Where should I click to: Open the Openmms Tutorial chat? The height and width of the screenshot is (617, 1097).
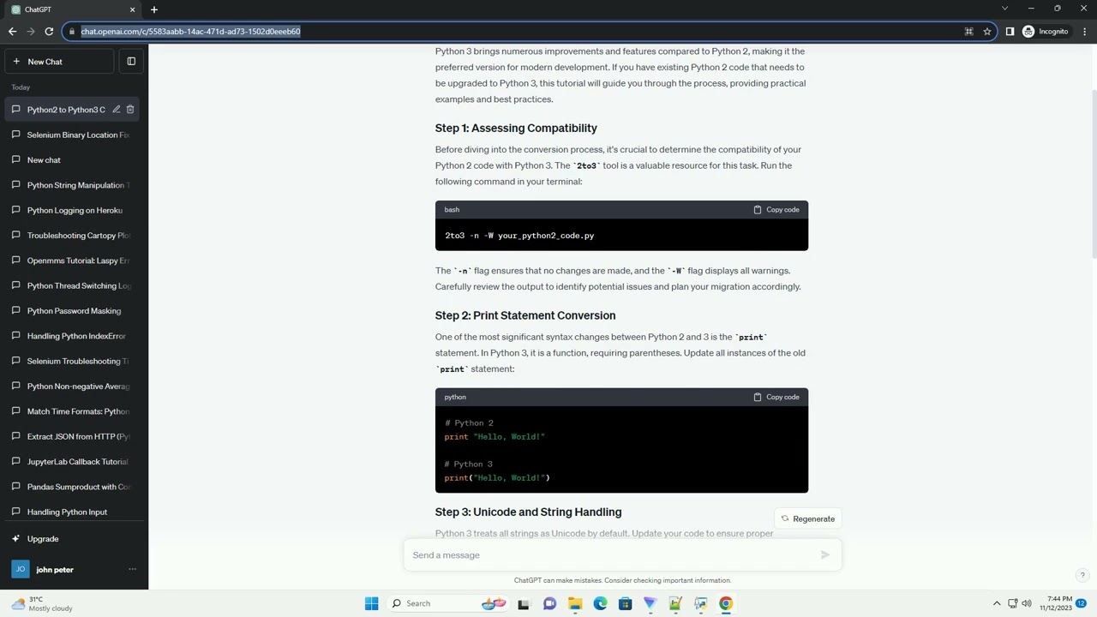click(74, 261)
